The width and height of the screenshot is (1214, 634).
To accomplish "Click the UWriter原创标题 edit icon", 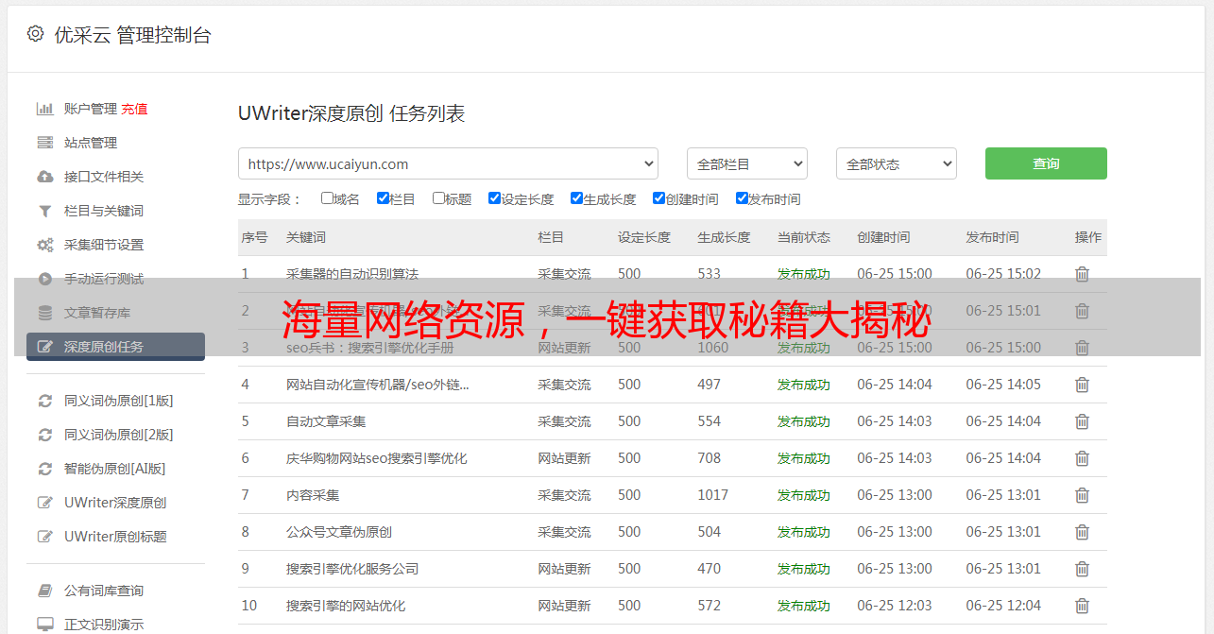I will tap(44, 537).
